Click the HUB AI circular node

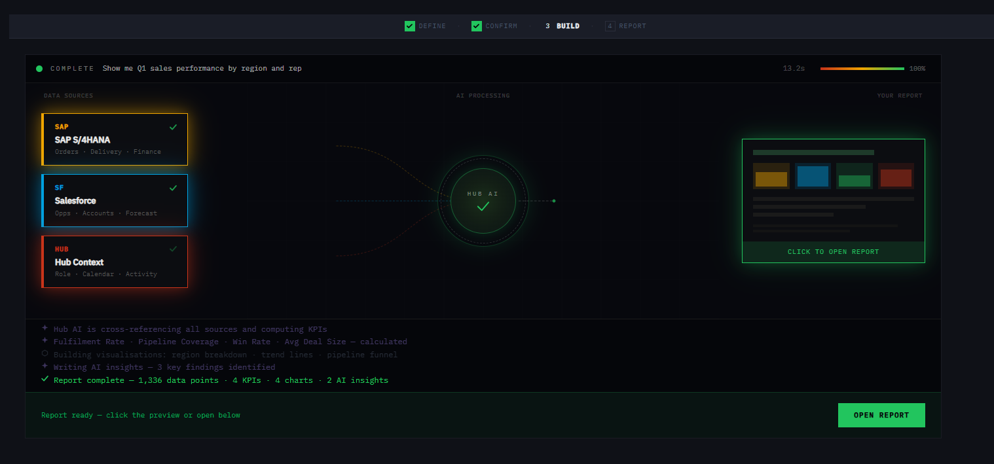pos(483,201)
